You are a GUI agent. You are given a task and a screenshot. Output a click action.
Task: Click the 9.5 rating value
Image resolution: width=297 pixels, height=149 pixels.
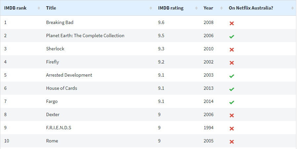161,36
